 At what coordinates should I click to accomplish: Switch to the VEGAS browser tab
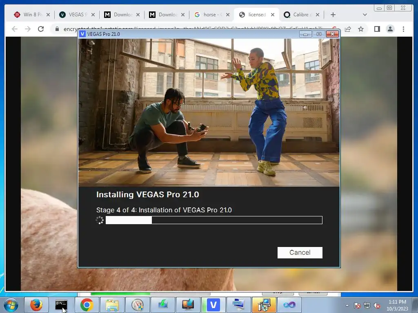(x=77, y=15)
